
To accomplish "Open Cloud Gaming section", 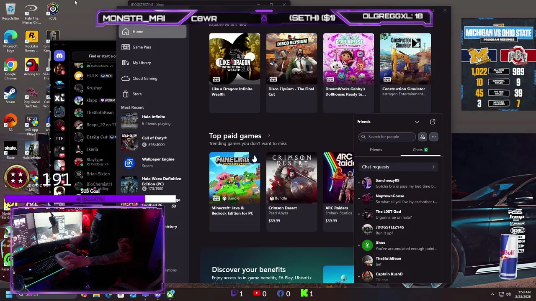I will 152,78.
